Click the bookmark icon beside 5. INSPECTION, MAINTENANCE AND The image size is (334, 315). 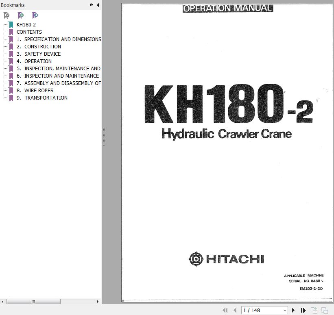11,69
